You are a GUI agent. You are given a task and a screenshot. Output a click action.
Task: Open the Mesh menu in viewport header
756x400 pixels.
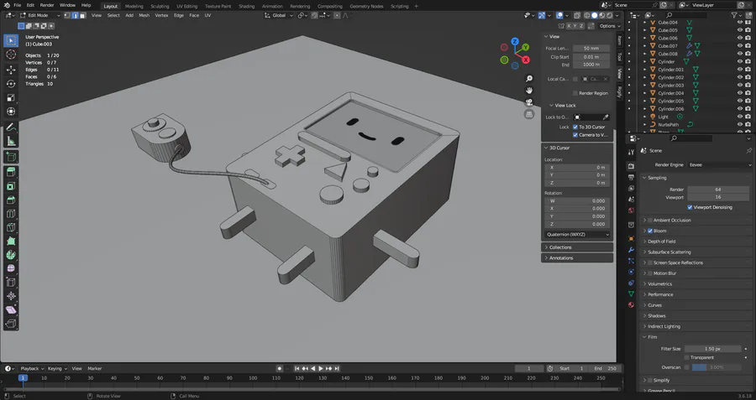point(144,15)
